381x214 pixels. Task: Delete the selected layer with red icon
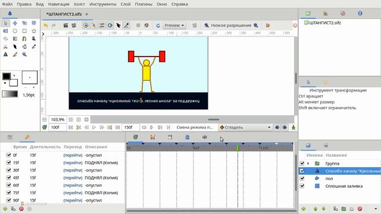click(x=360, y=209)
